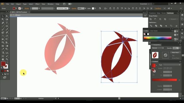Toggle Clip checkbox in Transparency panel

point(171,56)
